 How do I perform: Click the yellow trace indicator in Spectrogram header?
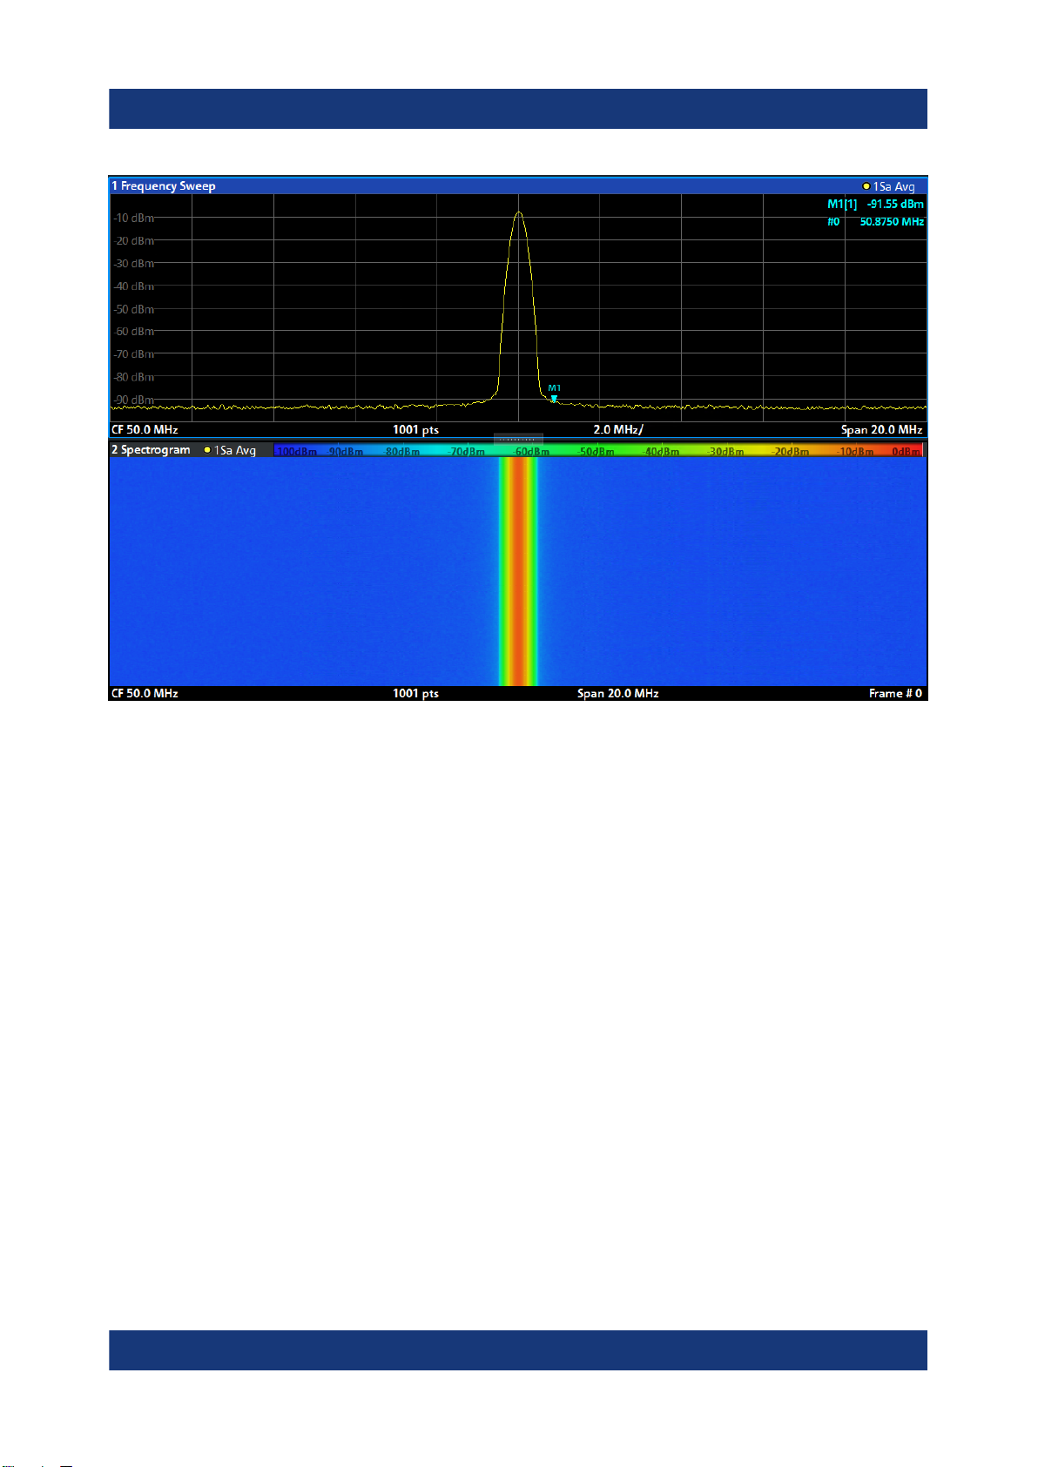point(207,450)
